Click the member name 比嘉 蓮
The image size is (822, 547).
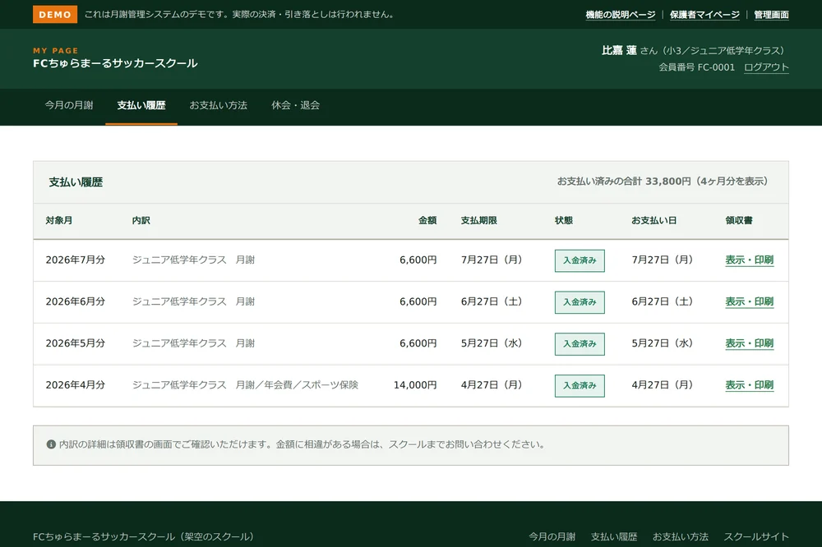(619, 50)
